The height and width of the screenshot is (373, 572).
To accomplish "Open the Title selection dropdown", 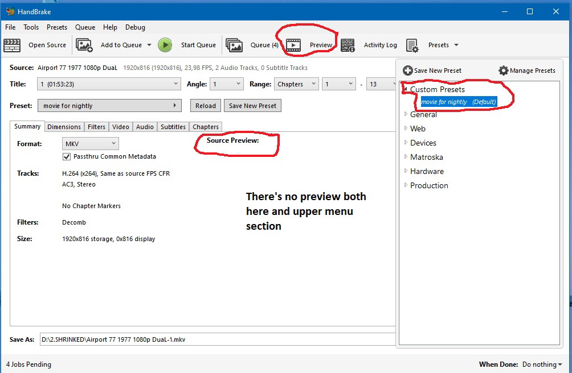I will [109, 84].
